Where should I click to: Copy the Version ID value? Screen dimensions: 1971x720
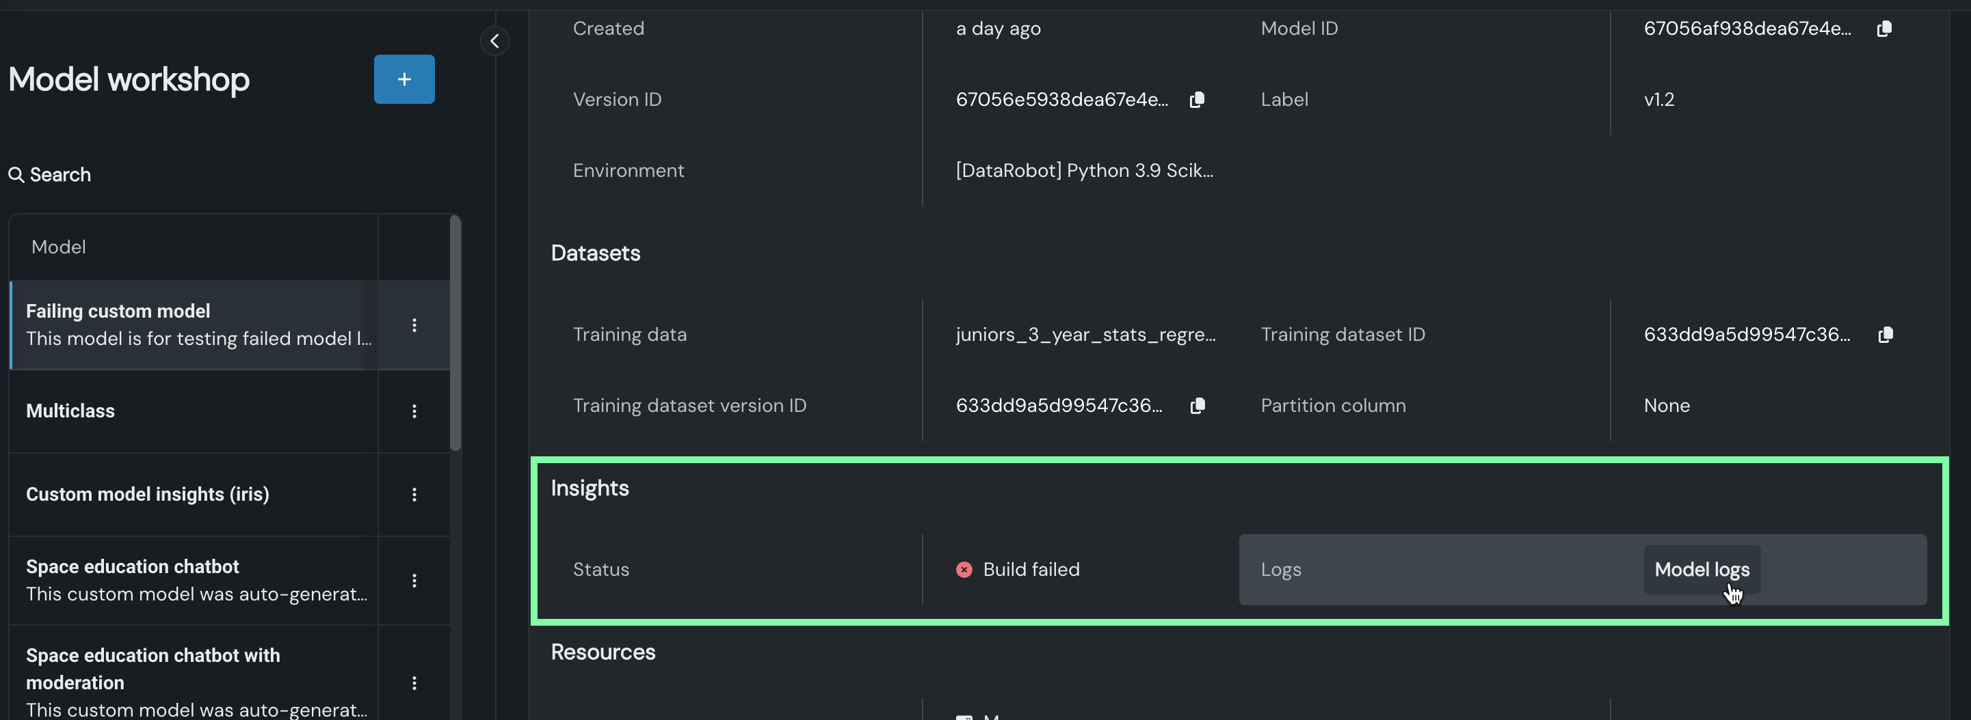point(1198,100)
